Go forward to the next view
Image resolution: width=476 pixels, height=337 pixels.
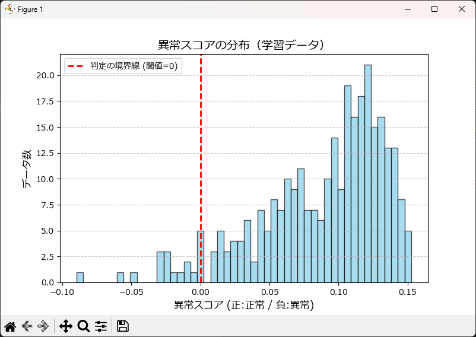click(x=43, y=326)
